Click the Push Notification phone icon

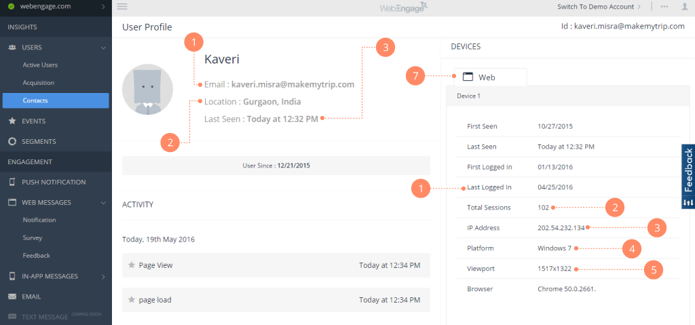(12, 183)
